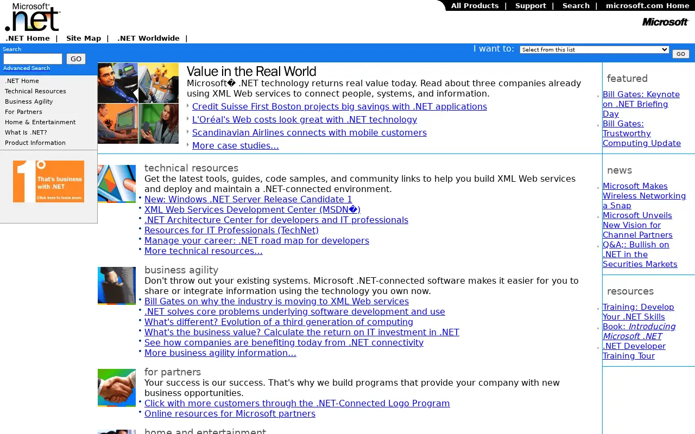Open Bill Gates: Trustworthy Computing Update
Image resolution: width=695 pixels, height=434 pixels.
point(641,133)
